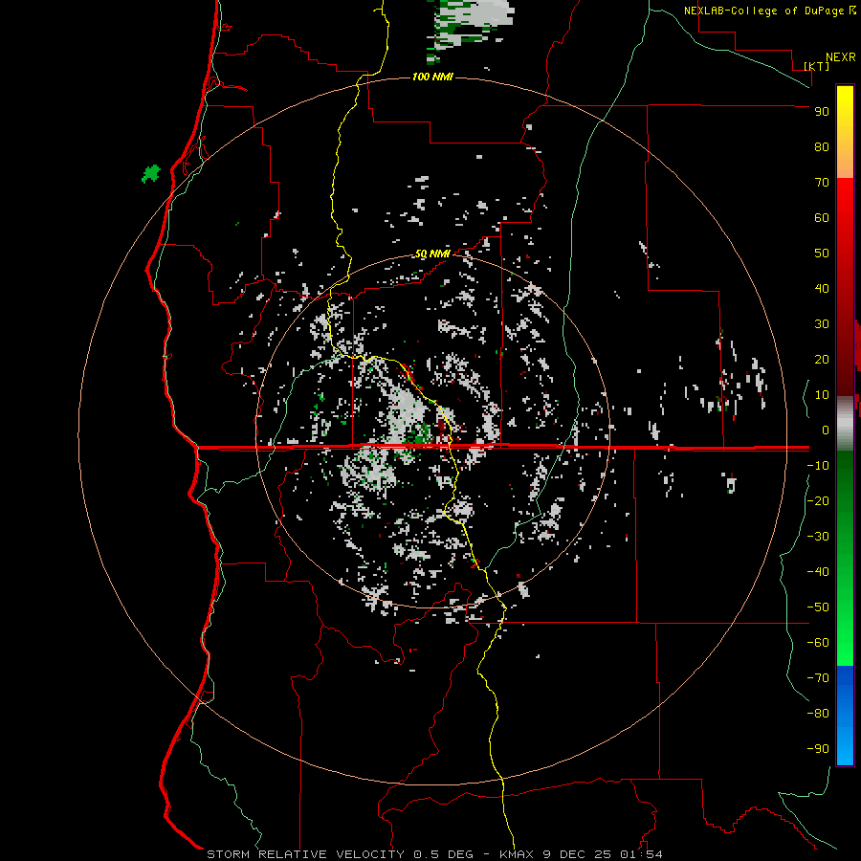Click the 90 value on velocity scale
The width and height of the screenshot is (861, 861).
[x=822, y=112]
